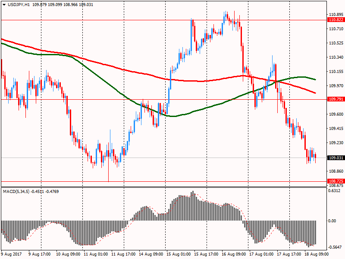Click the MACD zero level 0.00 label
This screenshot has height=259, width=345.
[332, 221]
